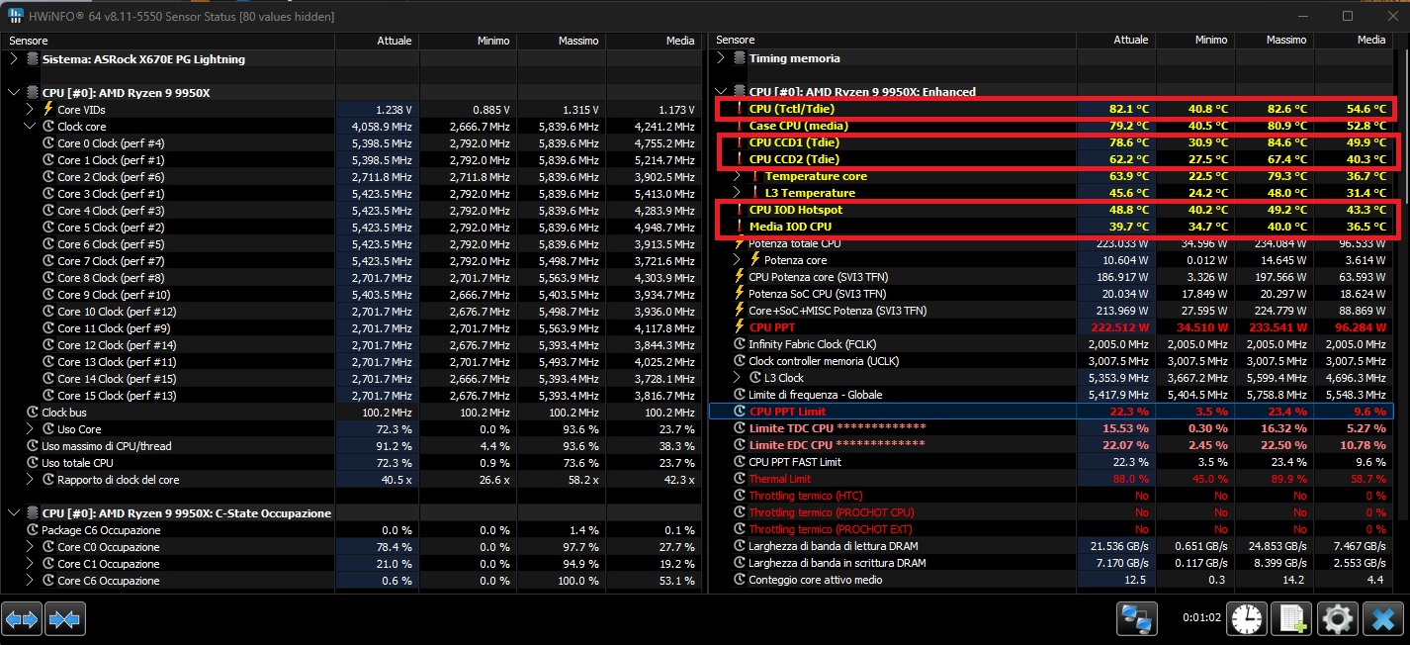Click the icon of Throttling termico (HTC)
The image size is (1410, 645).
[x=740, y=496]
